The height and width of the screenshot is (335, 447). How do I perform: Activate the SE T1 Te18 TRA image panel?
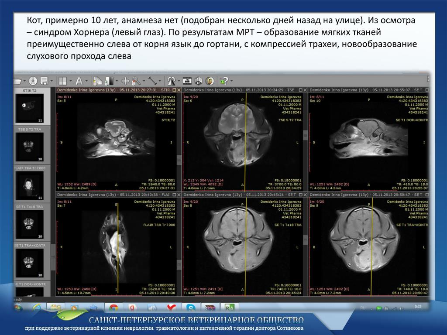coord(242,247)
